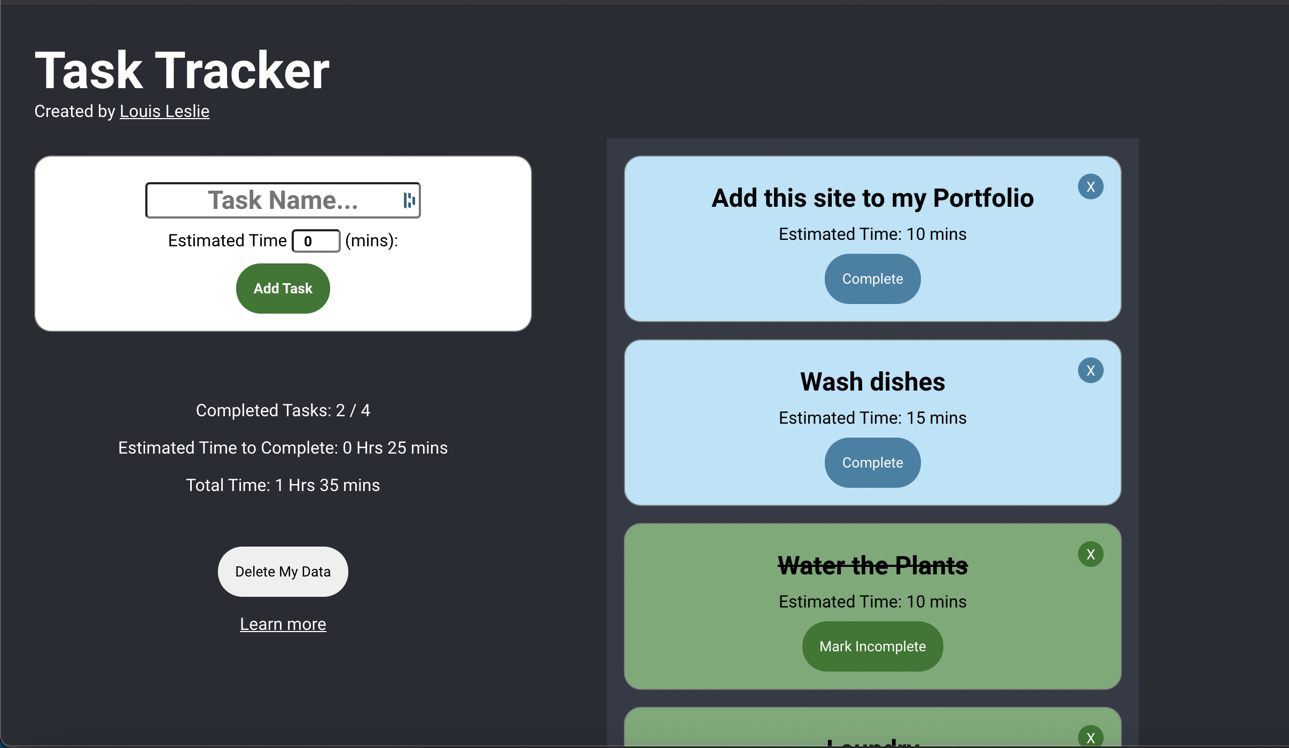Delete the Wash dishes task with its X
Viewport: 1289px width, 748px height.
pos(1090,370)
